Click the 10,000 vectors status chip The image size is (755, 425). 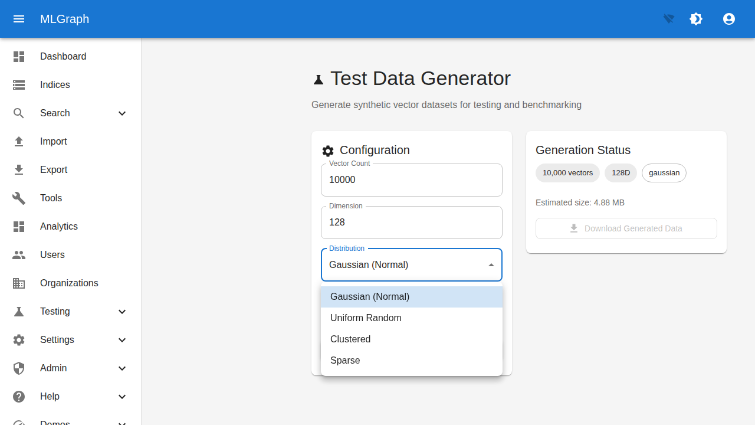pyautogui.click(x=567, y=172)
